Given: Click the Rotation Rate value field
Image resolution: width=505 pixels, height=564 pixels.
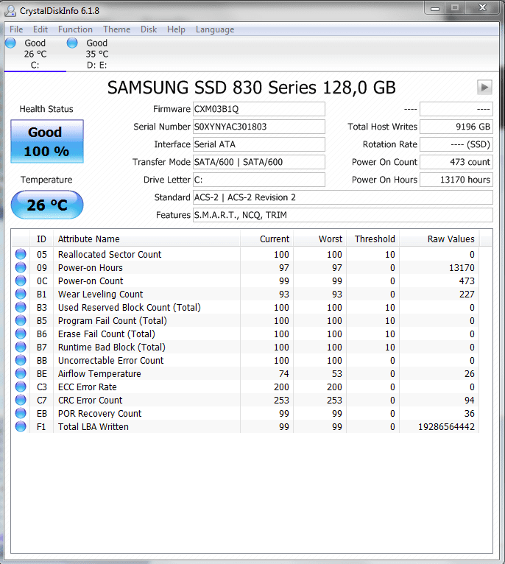Looking at the screenshot, I should 456,144.
